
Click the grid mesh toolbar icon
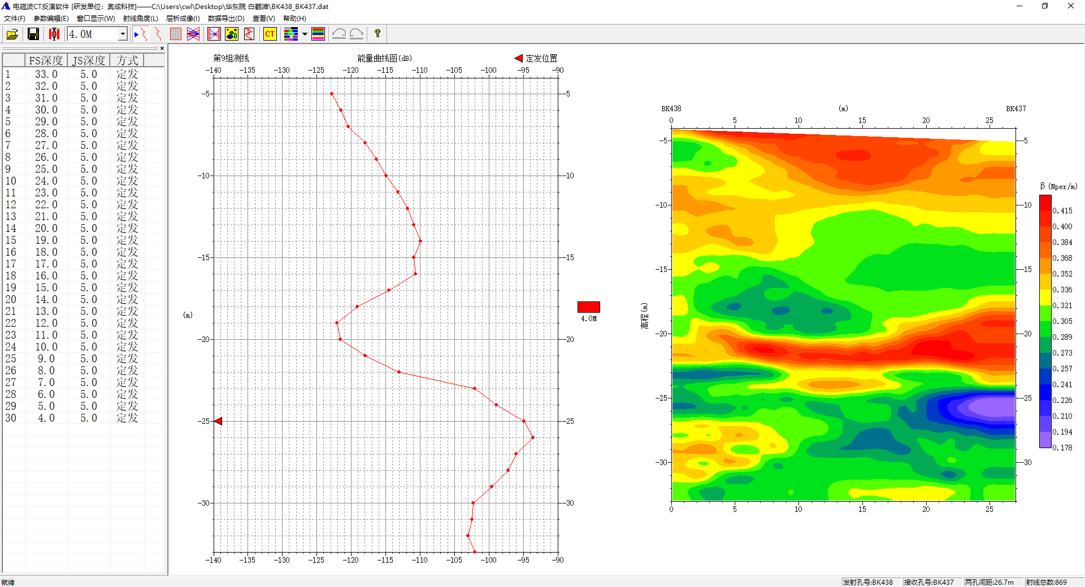tap(176, 34)
